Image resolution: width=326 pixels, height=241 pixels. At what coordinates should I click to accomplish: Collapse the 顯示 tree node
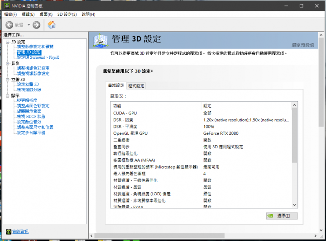click(8, 96)
